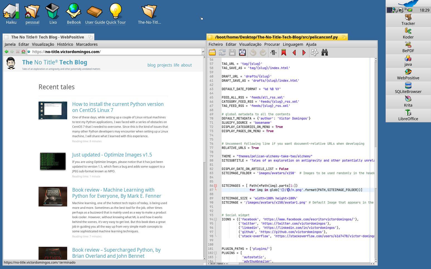Collapse the PLUGINS fold at line 102
Image resolution: width=431 pixels, height=269 pixels.
(x=215, y=253)
